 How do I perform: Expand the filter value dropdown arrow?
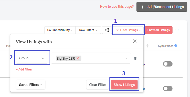[126, 58]
